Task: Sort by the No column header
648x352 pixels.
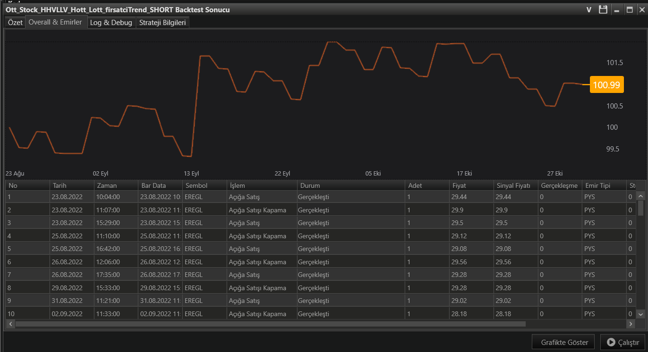Action: (27, 185)
